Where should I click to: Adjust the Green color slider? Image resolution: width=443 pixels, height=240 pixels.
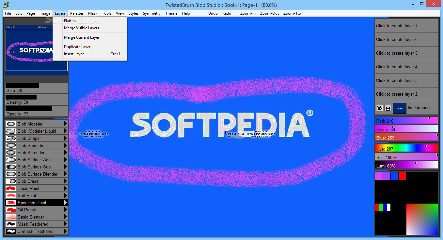406,129
